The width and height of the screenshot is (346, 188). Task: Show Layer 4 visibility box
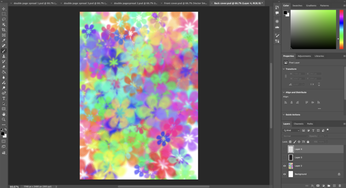[x=285, y=149]
